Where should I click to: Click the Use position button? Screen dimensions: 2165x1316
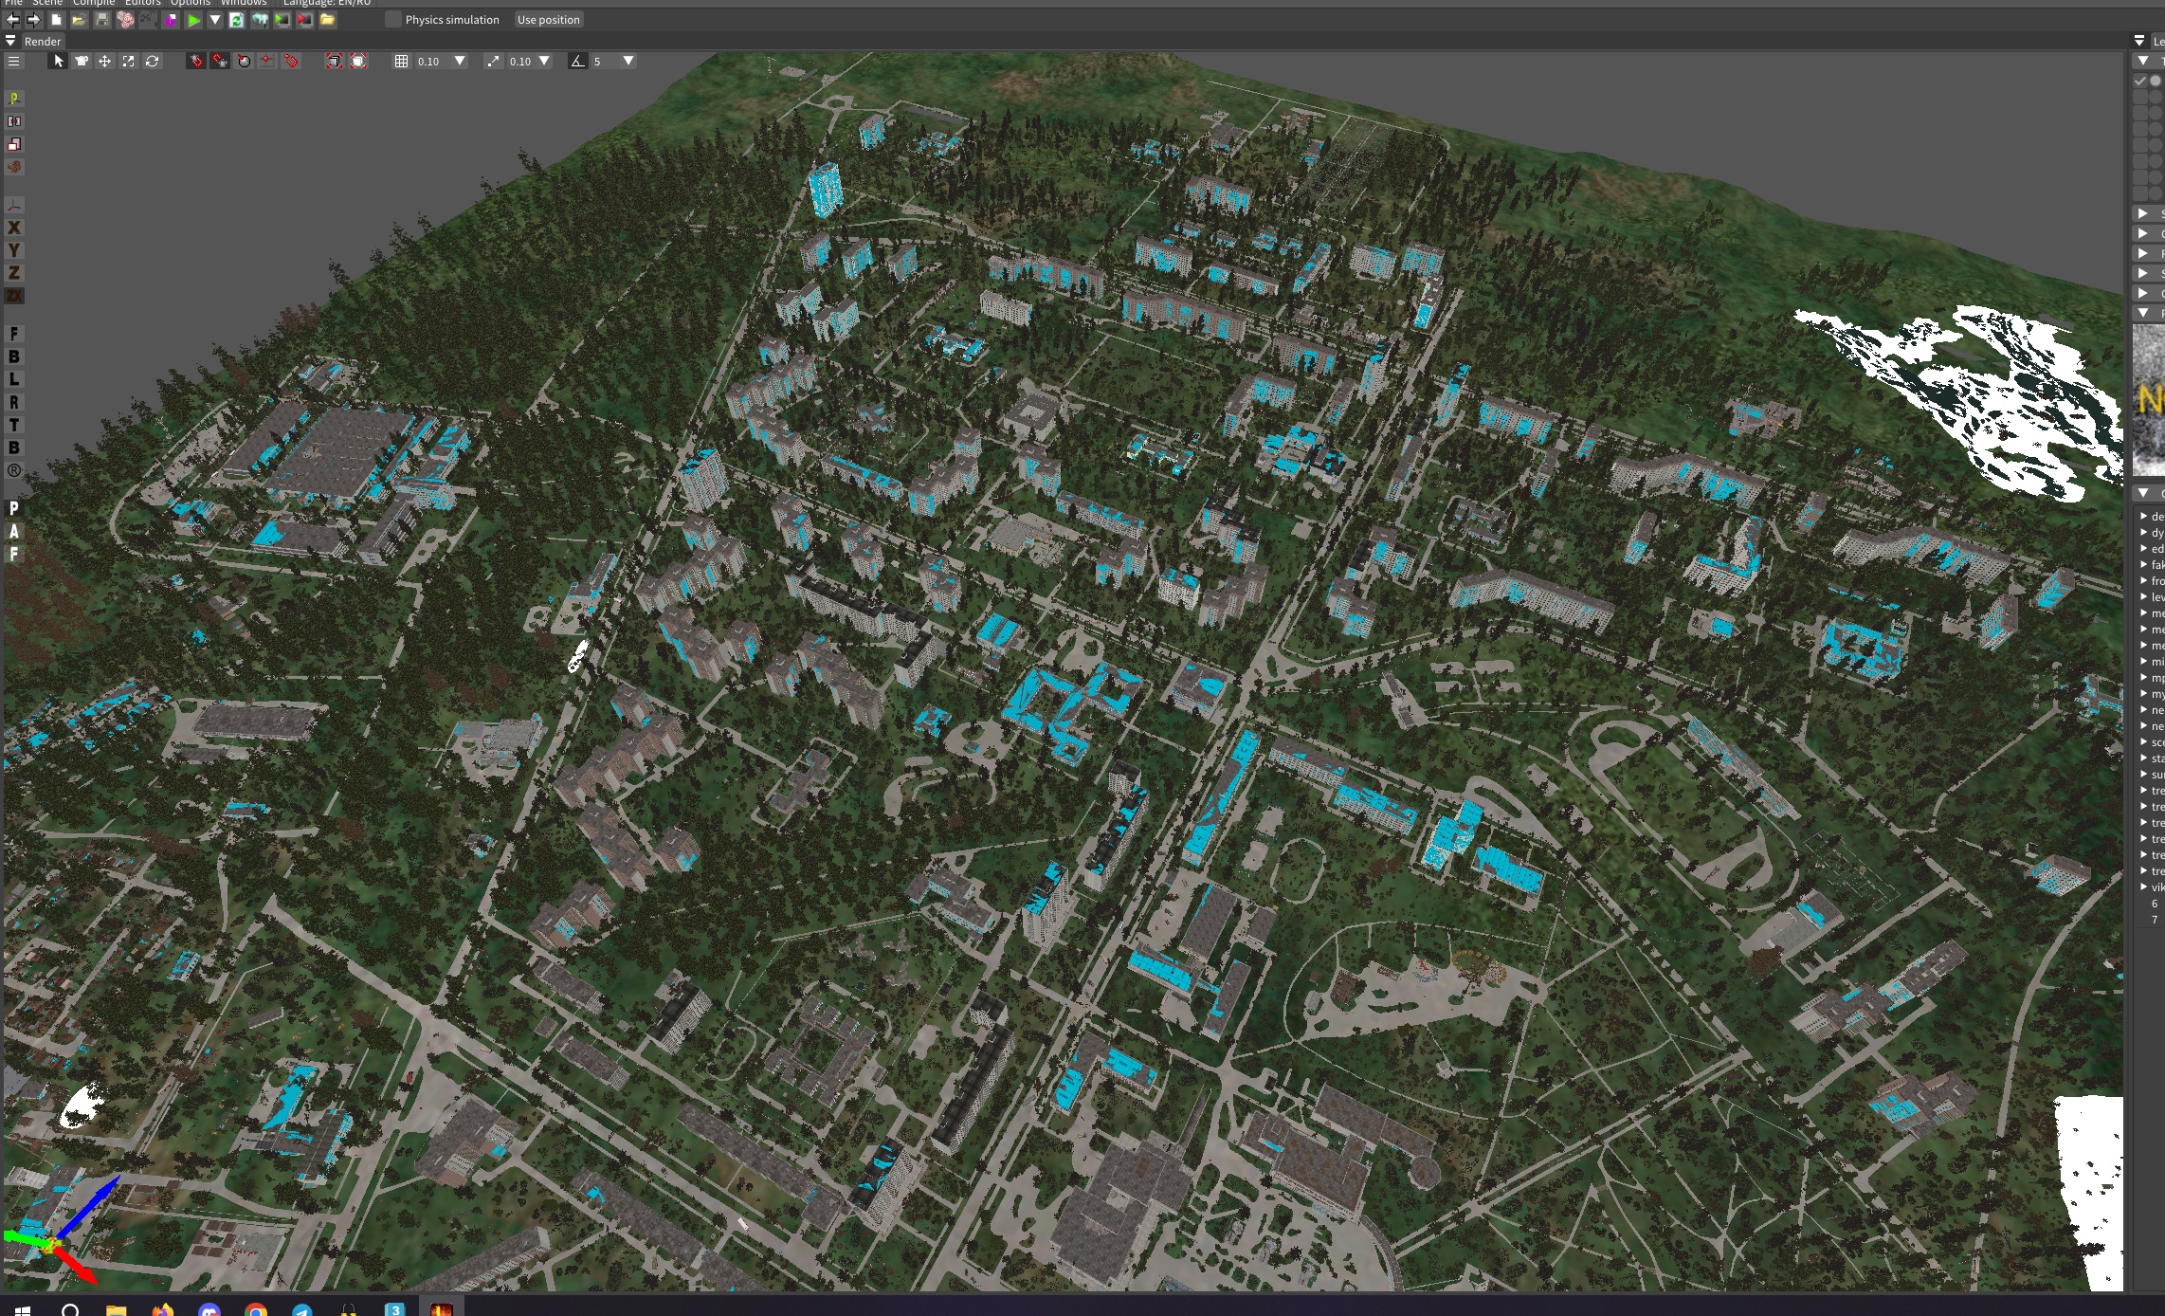coord(548,20)
